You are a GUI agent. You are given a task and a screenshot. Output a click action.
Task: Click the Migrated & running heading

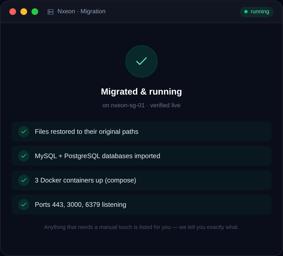point(141,92)
